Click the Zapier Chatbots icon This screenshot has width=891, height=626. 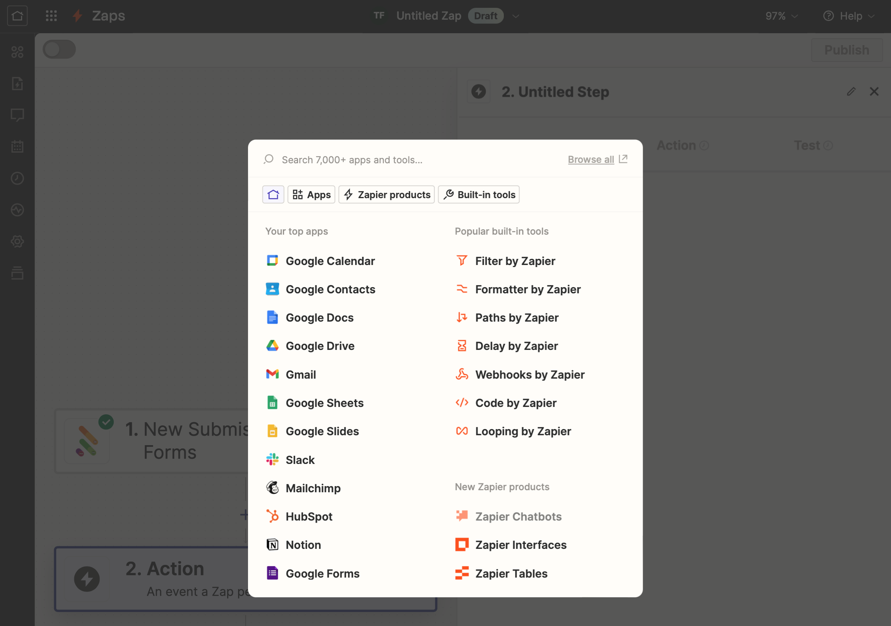[462, 516]
